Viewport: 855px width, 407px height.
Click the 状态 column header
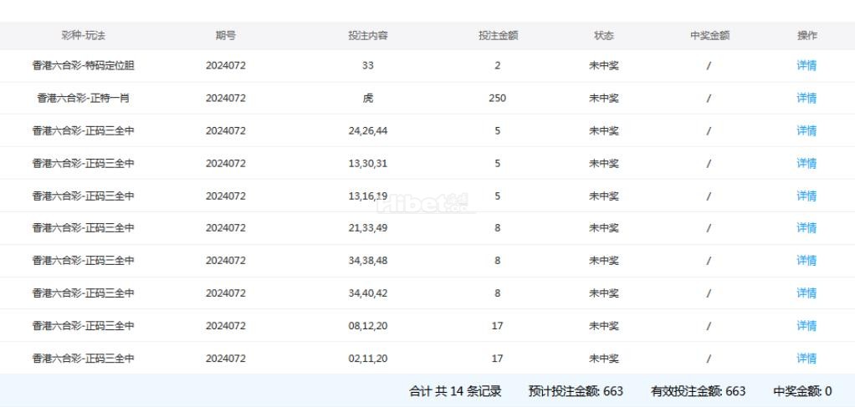[x=604, y=35]
